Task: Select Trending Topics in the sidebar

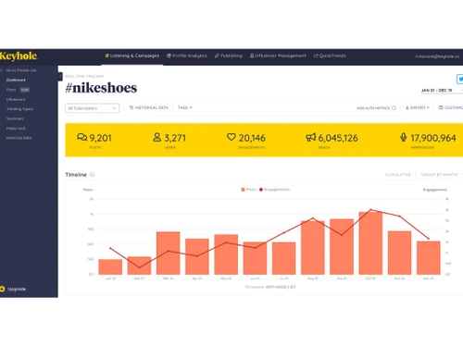Action: [x=19, y=109]
